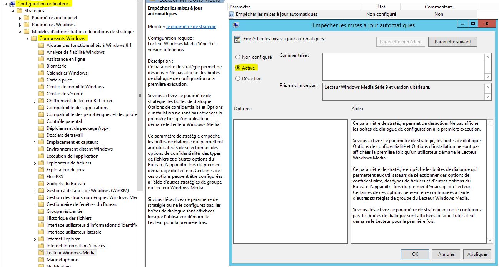This screenshot has width=499, height=267.
Task: Click the Flux RSS folder icon
Action: (x=41, y=177)
